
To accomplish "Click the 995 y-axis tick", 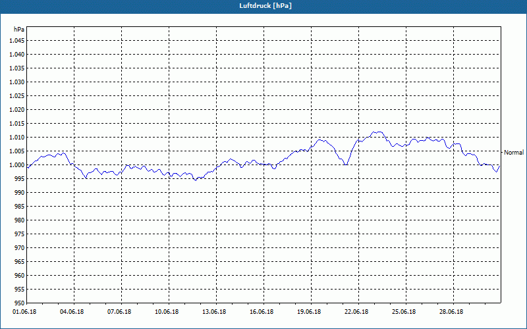I will pos(20,178).
